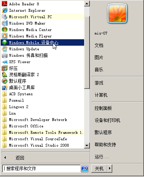Screen dimensions: 144x177
Task: Select the 控制面板 menu entry
Action: [103, 108]
